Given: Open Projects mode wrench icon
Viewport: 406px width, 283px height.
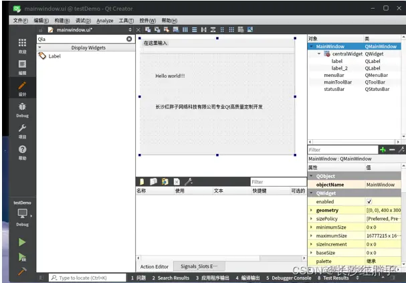Looking at the screenshot, I should [22, 131].
